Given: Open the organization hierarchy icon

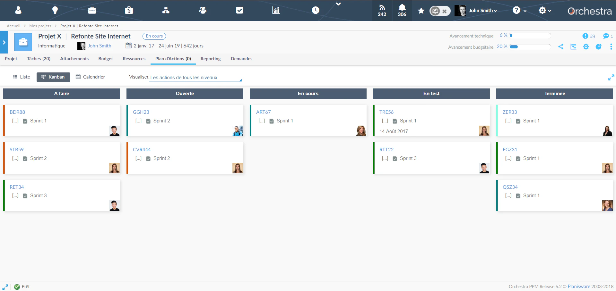Looking at the screenshot, I should [x=166, y=10].
